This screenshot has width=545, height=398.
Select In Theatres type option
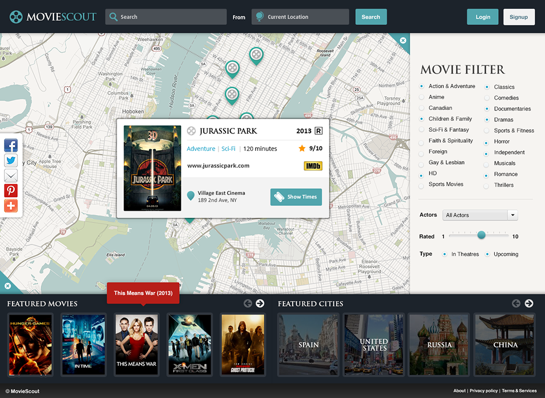tap(444, 254)
